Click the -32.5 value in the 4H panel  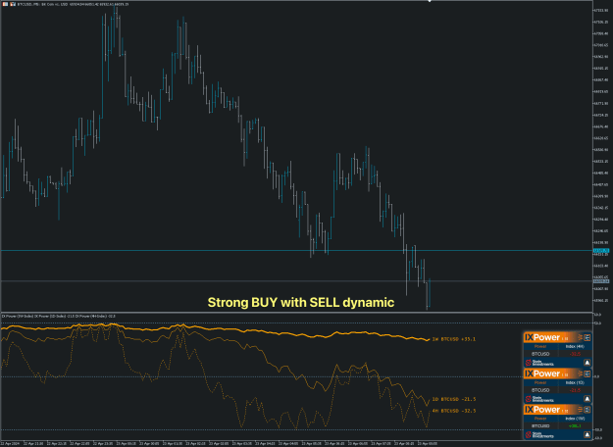click(575, 354)
